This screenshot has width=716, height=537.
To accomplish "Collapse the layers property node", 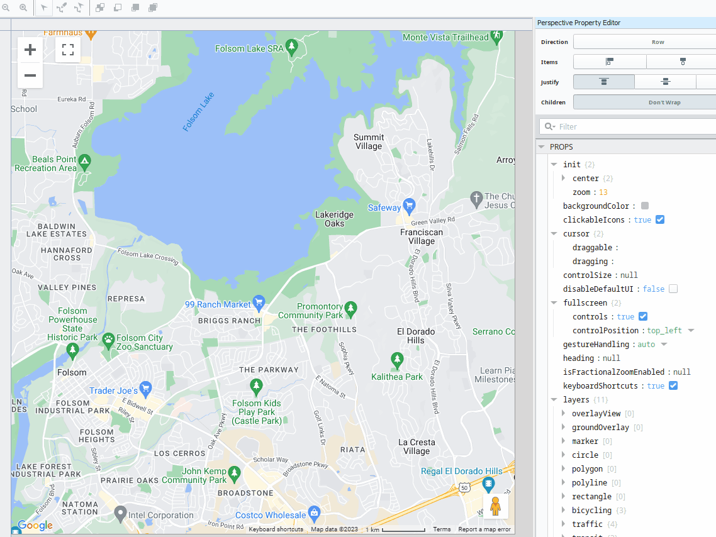I will tap(554, 400).
